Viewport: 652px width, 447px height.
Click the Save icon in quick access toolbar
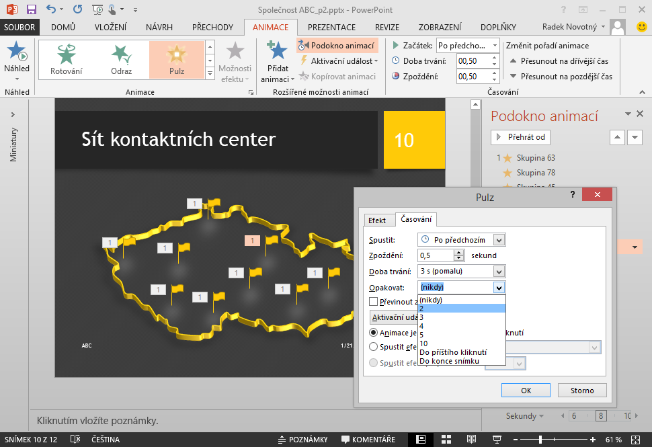click(31, 9)
